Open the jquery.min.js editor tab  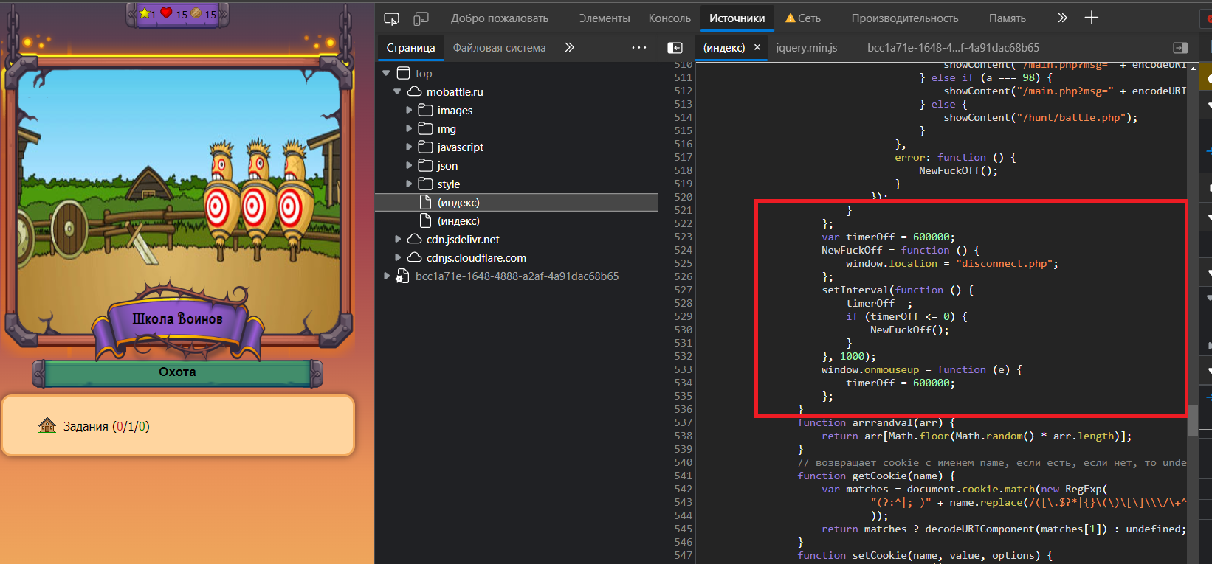pos(806,48)
